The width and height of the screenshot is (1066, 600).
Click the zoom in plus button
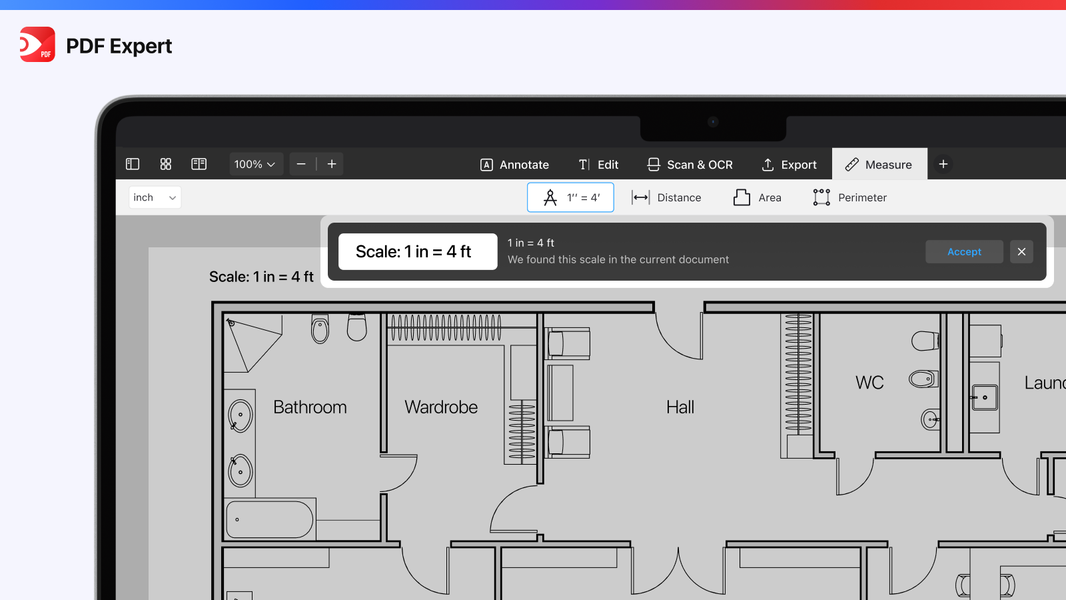332,164
